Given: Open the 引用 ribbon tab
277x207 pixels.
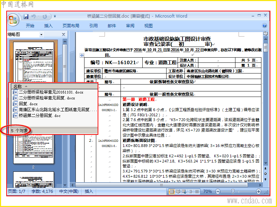Looking at the screenshot, I should click(93, 26).
